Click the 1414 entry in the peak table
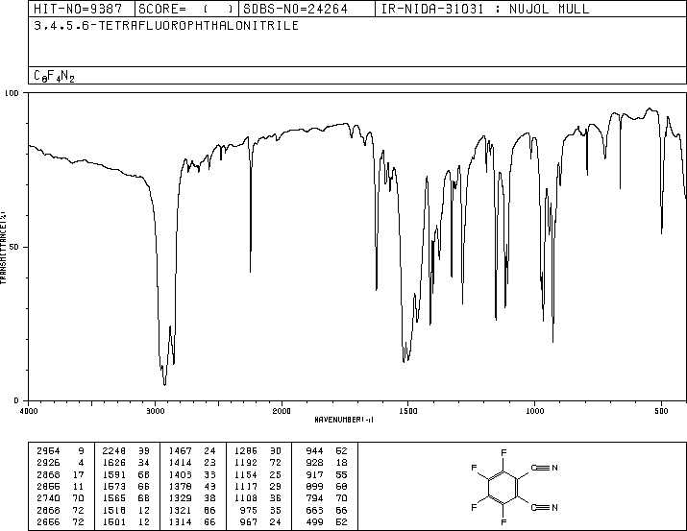 coord(180,462)
